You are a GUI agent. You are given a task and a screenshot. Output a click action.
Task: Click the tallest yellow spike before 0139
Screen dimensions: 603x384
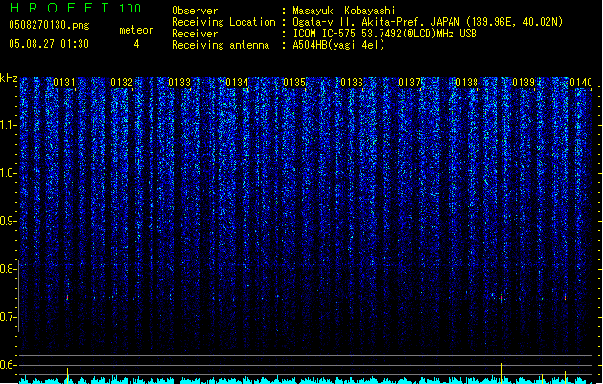501,373
